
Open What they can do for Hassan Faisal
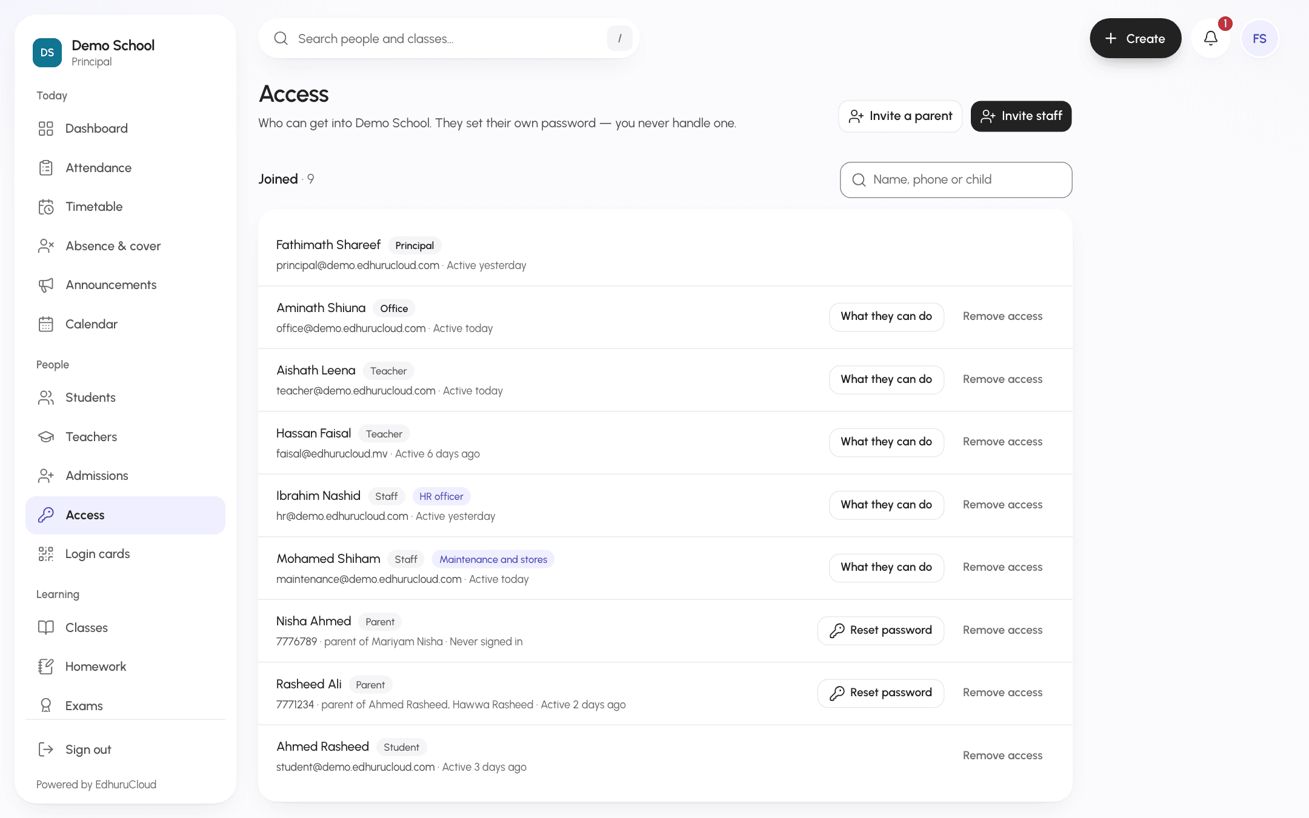click(886, 442)
